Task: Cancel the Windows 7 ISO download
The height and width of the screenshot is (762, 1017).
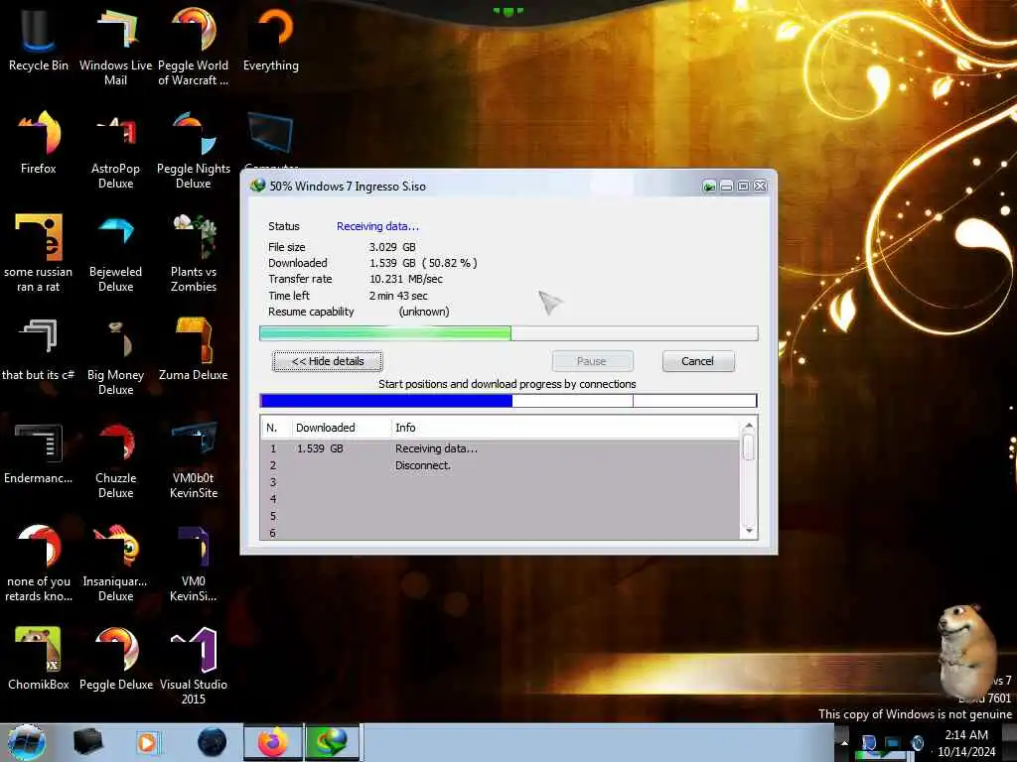Action: click(x=698, y=361)
